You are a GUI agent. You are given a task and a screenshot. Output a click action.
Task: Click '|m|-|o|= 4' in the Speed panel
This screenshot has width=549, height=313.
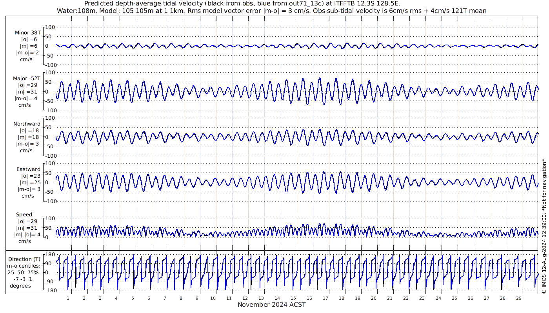pyautogui.click(x=27, y=234)
